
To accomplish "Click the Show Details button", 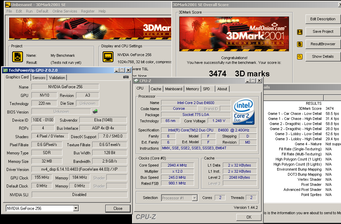I will pos(323,56).
